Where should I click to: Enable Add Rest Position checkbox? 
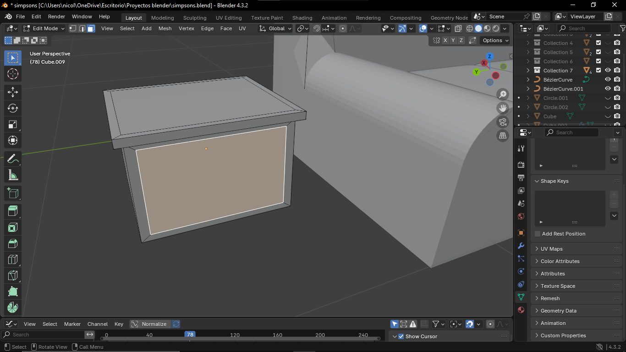tap(538, 234)
